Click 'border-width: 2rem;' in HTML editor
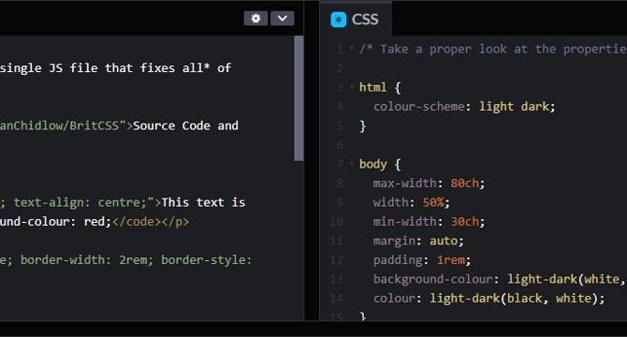The width and height of the screenshot is (627, 337). tap(87, 260)
